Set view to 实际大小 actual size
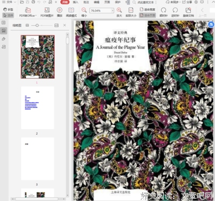The width and height of the screenshot is (215, 201). point(131,12)
